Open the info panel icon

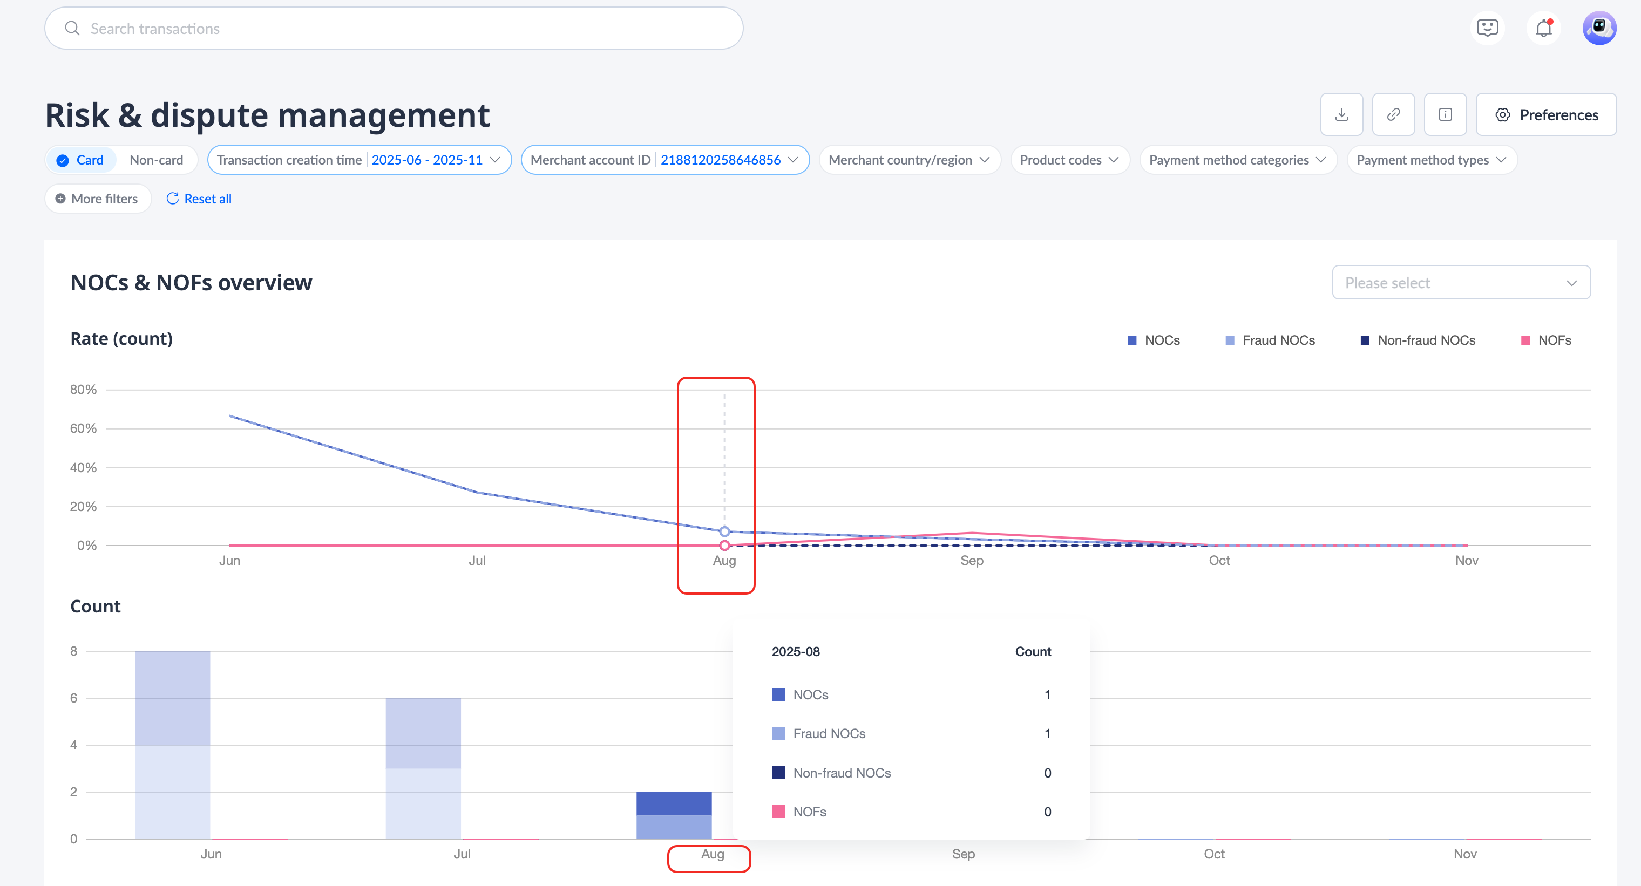coord(1445,114)
